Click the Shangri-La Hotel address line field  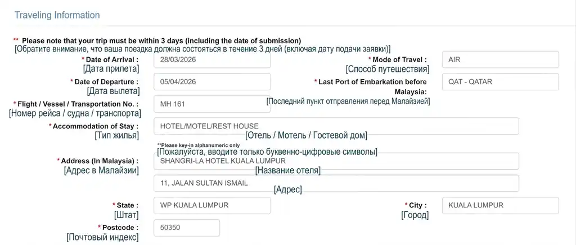click(x=336, y=161)
